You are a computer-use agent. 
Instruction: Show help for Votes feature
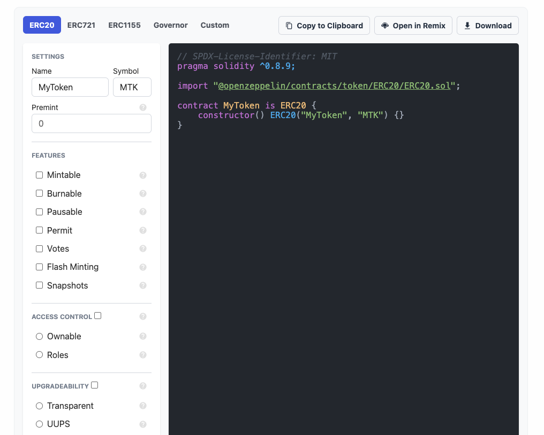[x=143, y=248]
